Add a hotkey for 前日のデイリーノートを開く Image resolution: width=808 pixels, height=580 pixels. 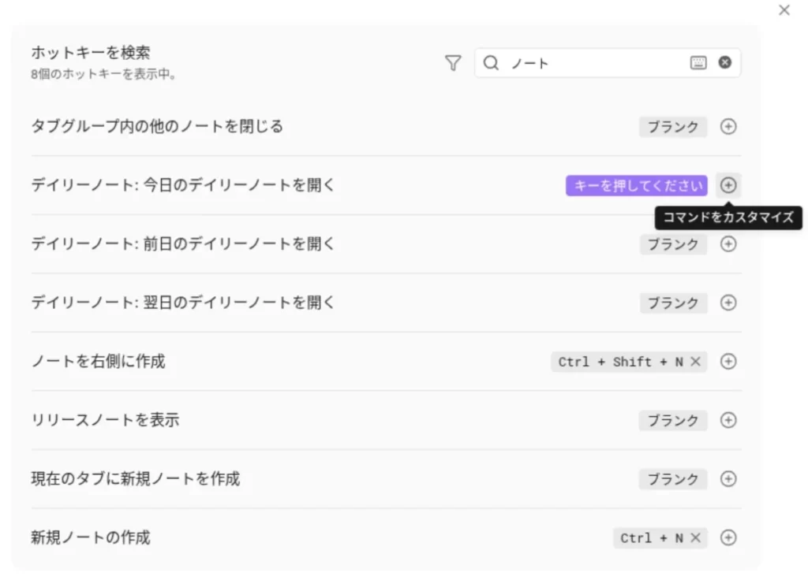728,244
